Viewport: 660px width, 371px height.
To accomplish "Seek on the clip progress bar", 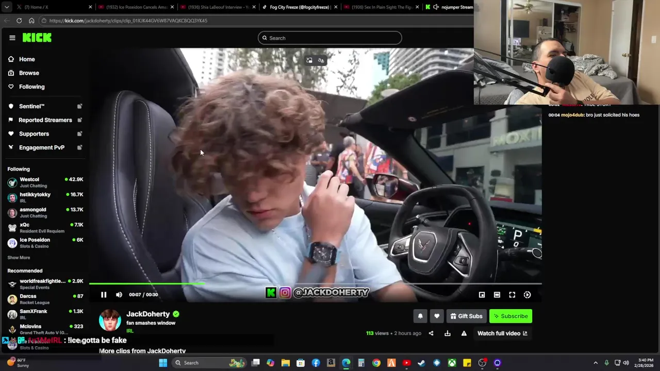I will 315,283.
